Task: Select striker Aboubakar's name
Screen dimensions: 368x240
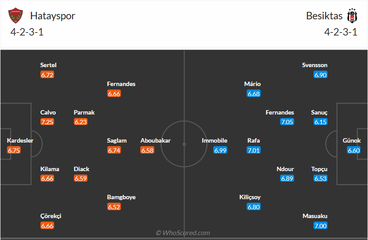Action: (156, 141)
